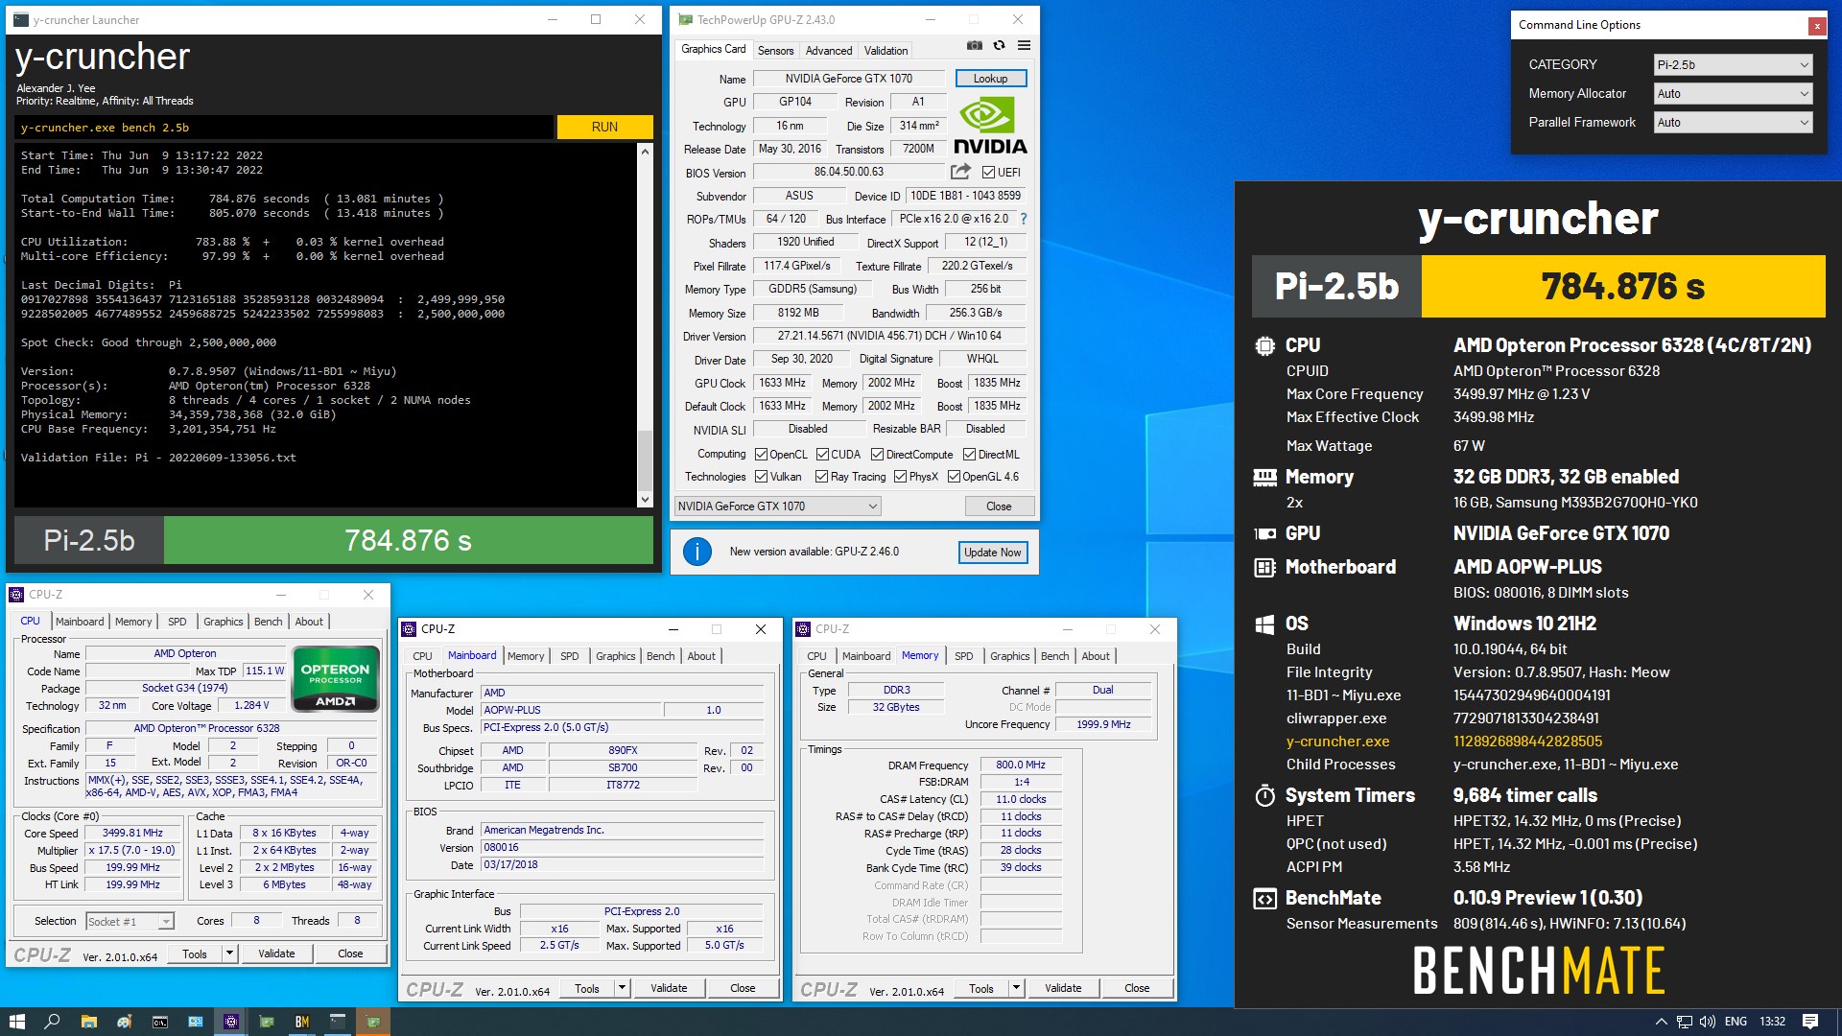
Task: Switch to the BM BenchMate taskbar icon
Action: pyautogui.click(x=302, y=1022)
